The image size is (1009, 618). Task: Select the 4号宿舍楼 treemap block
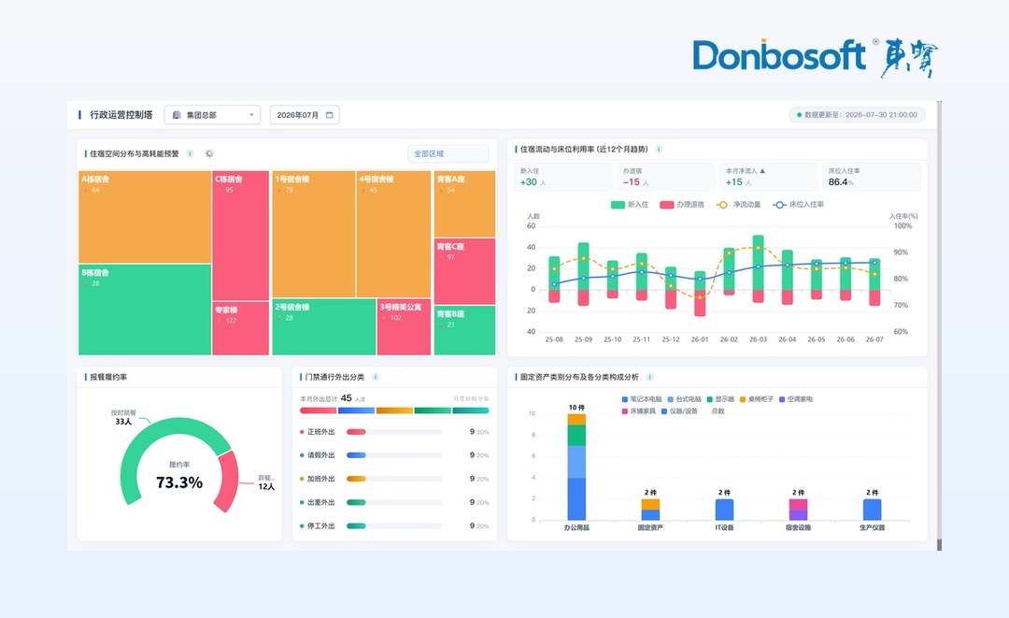394,234
